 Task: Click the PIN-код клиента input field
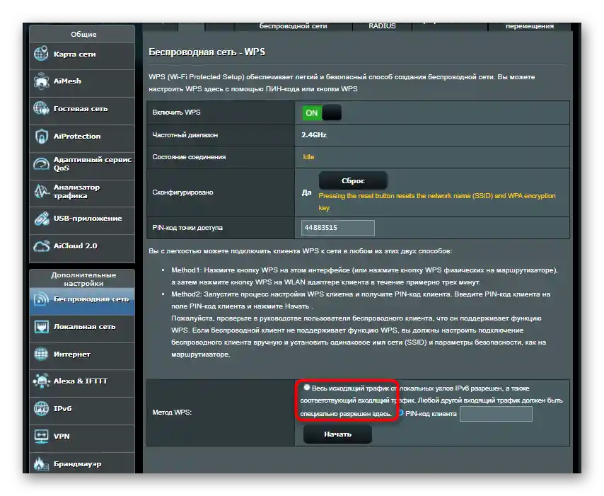496,414
